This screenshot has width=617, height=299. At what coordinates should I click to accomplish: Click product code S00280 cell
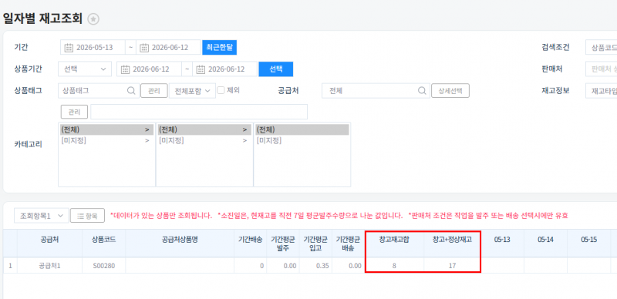[104, 266]
